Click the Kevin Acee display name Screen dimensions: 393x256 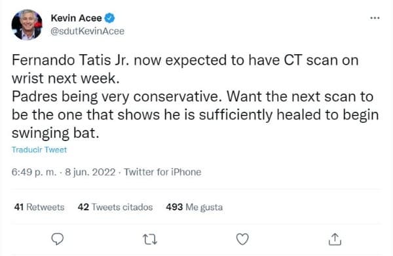coord(76,18)
